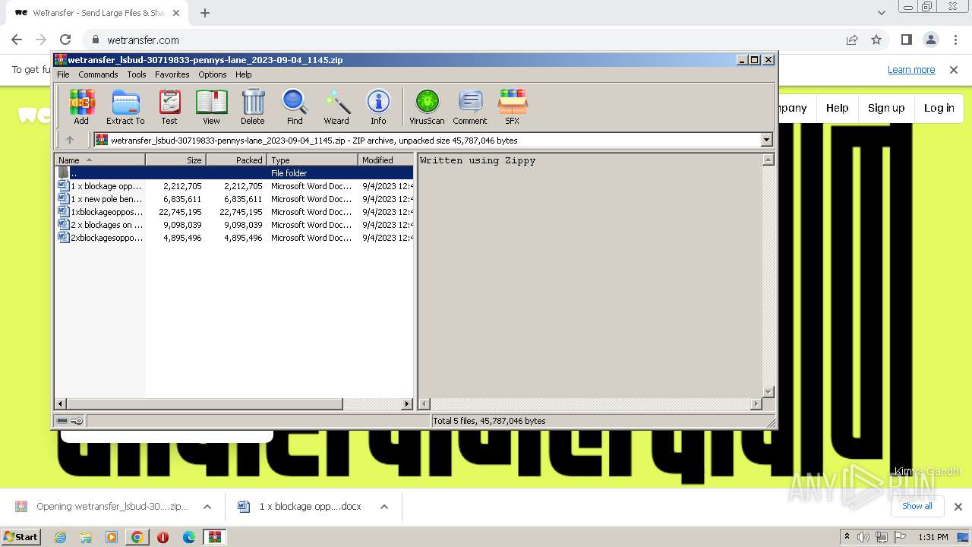Click the Info icon in toolbar
Image resolution: width=972 pixels, height=547 pixels.
[378, 106]
